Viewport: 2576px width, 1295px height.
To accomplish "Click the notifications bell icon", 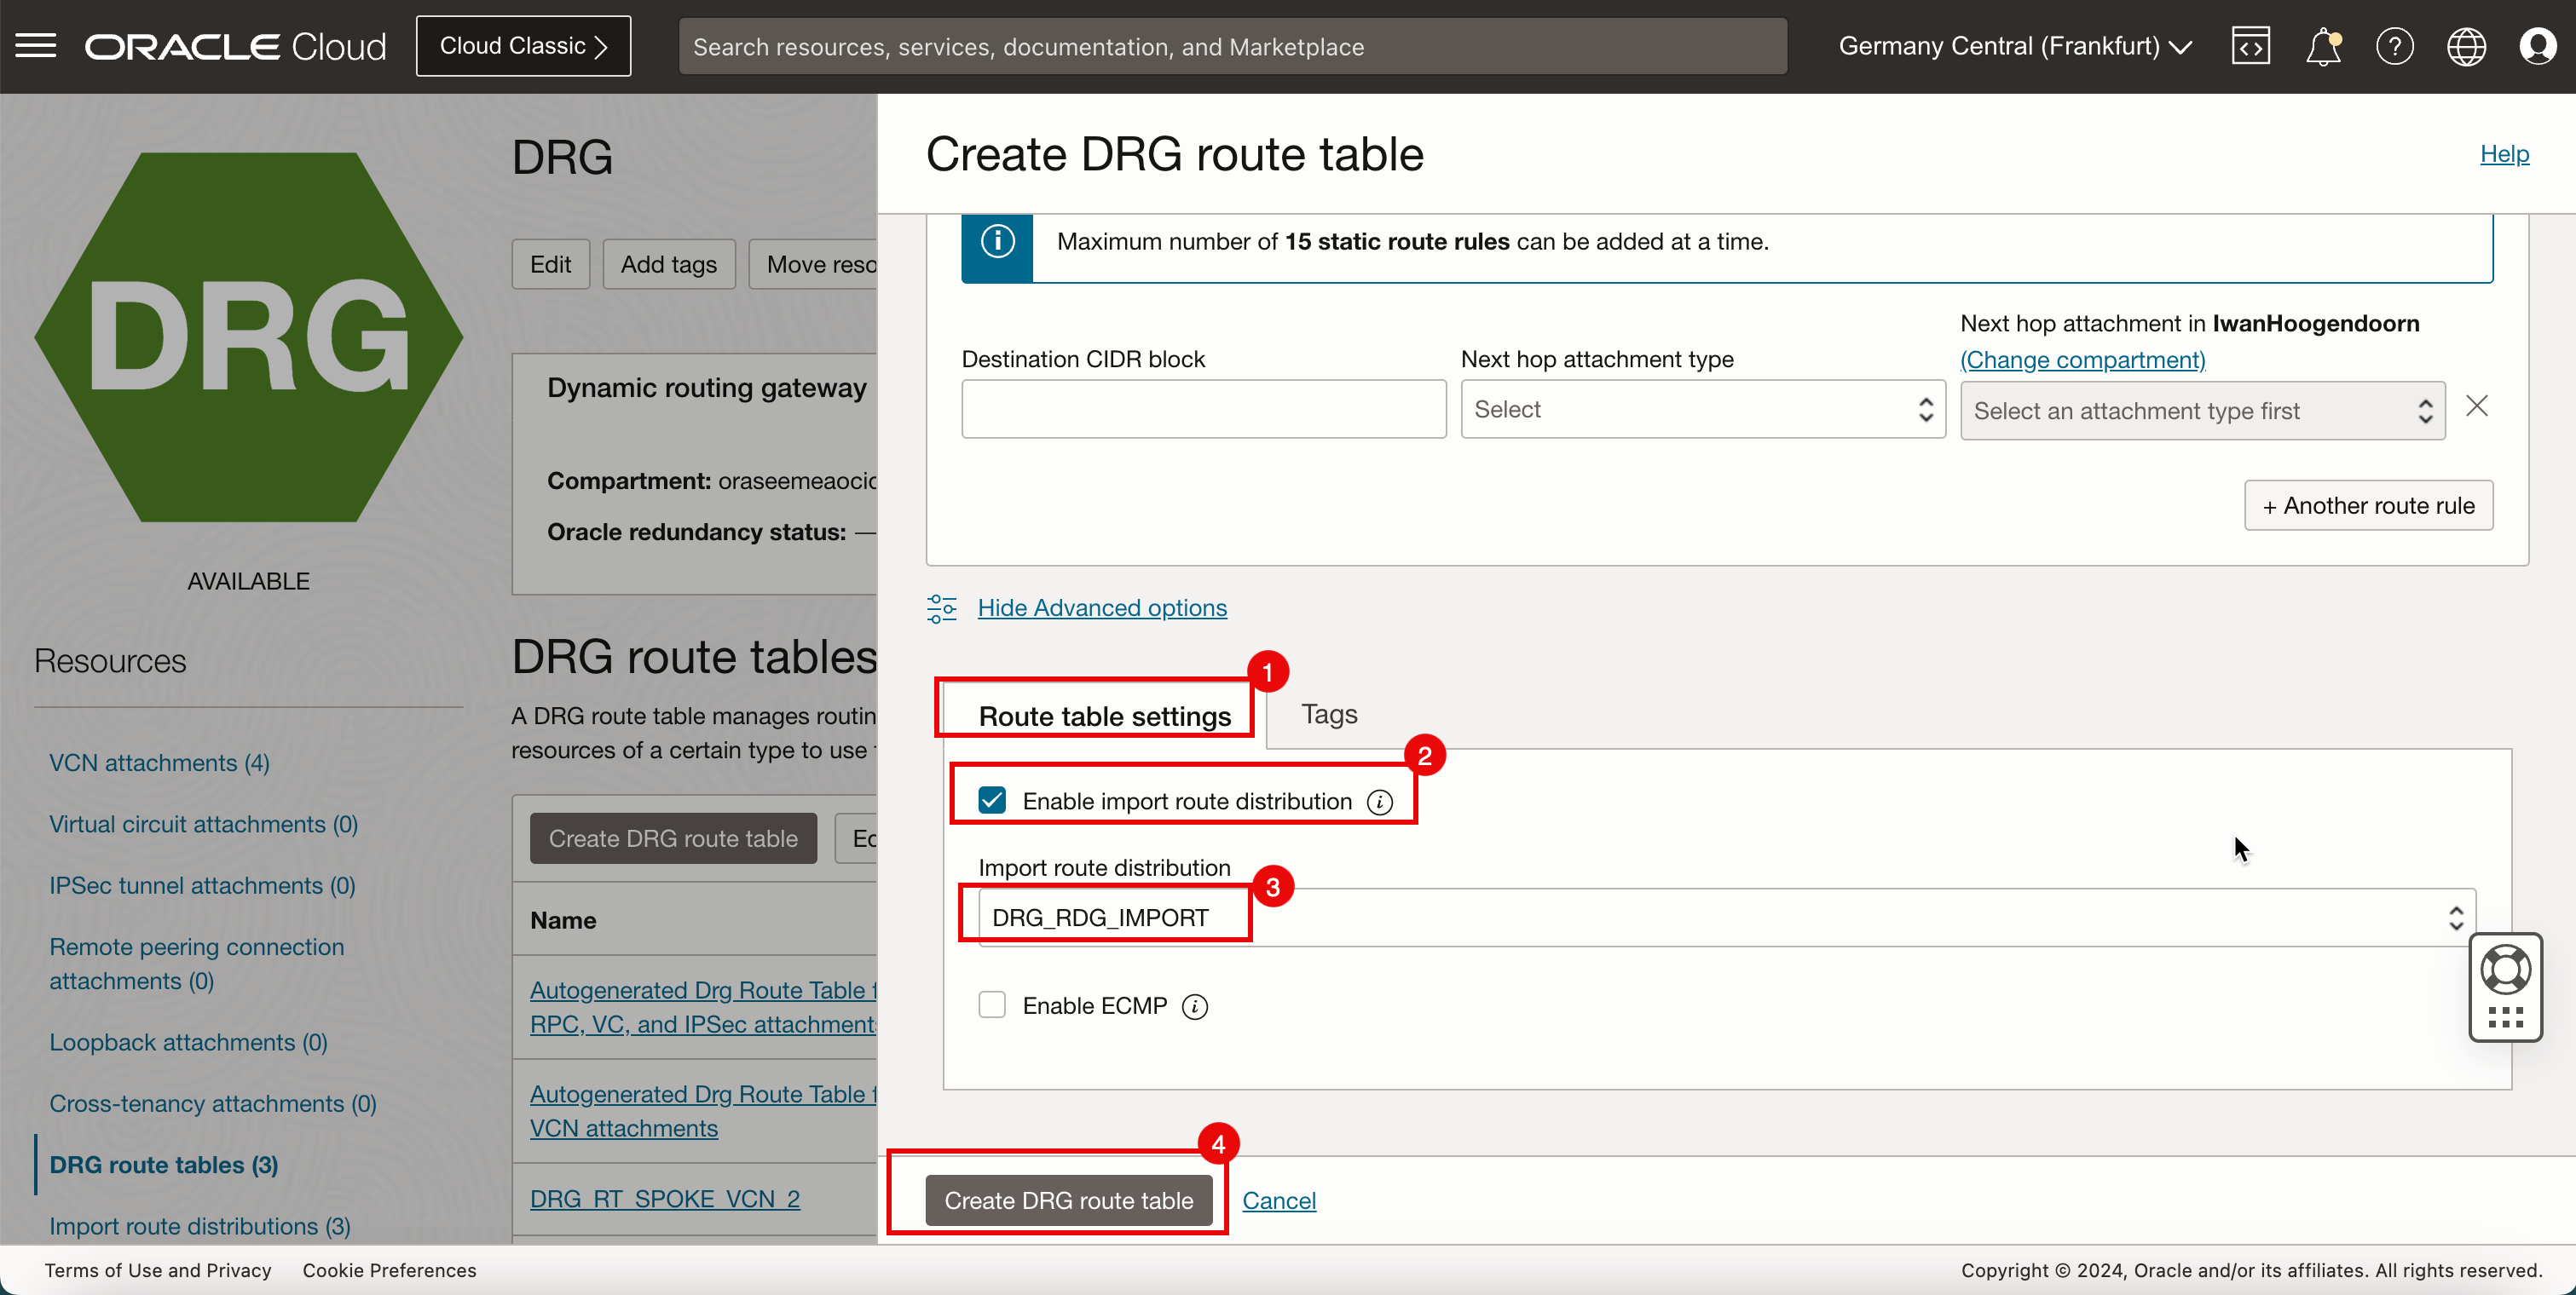I will coord(2325,46).
